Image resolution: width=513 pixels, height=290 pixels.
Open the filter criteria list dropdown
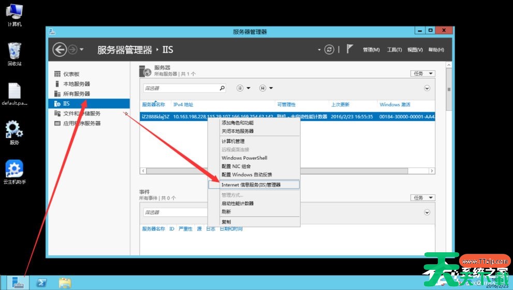click(243, 88)
